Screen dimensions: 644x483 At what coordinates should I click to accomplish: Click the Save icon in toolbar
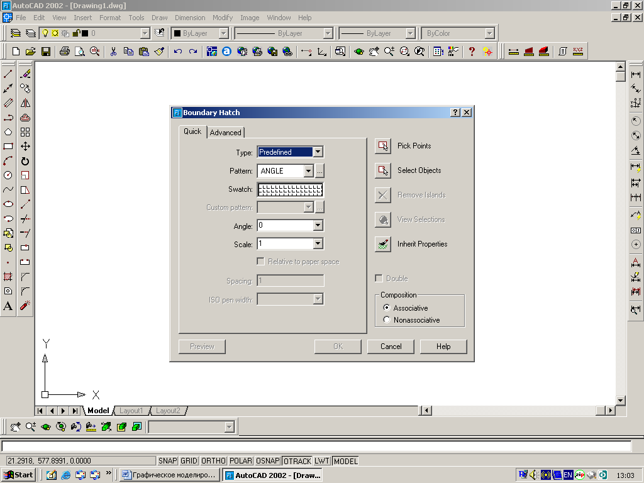[x=45, y=52]
